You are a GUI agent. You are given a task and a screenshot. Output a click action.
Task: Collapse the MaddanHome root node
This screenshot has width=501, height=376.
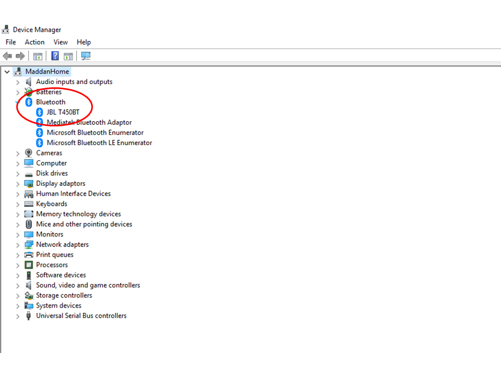click(x=7, y=72)
